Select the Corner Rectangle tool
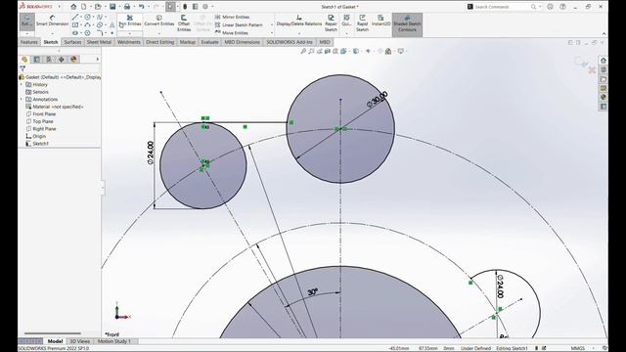Viewport: 626px width, 352px height. (x=75, y=25)
